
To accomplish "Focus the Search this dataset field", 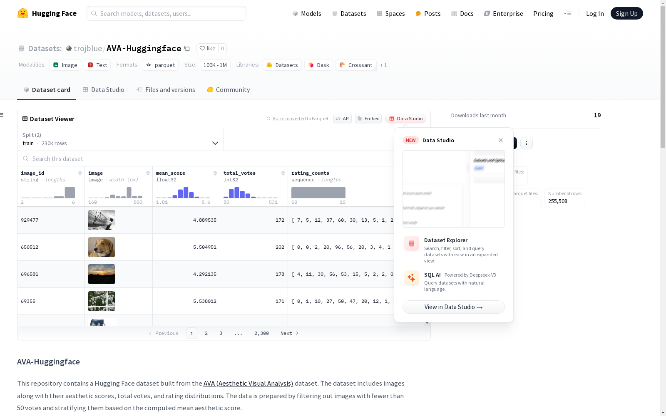I will (206, 159).
